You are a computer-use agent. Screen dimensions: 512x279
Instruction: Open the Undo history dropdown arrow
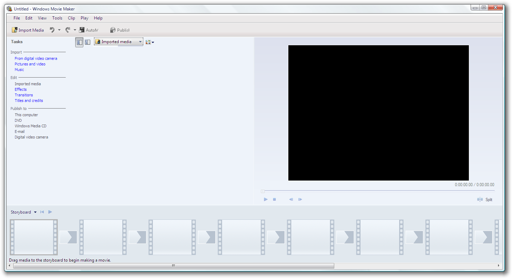coord(59,30)
